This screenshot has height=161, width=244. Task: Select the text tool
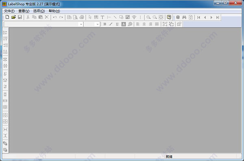coord(102,17)
